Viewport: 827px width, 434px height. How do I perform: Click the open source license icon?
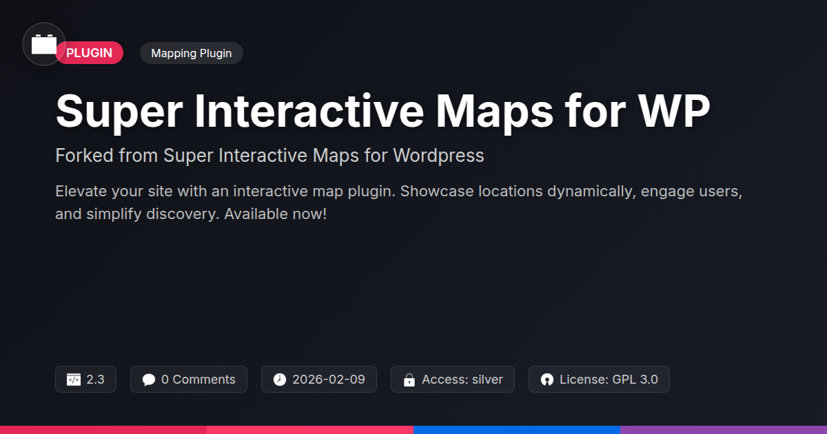point(547,380)
